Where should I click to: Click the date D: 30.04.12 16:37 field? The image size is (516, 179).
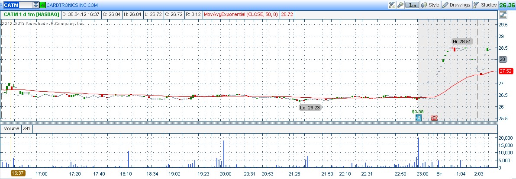(x=81, y=14)
